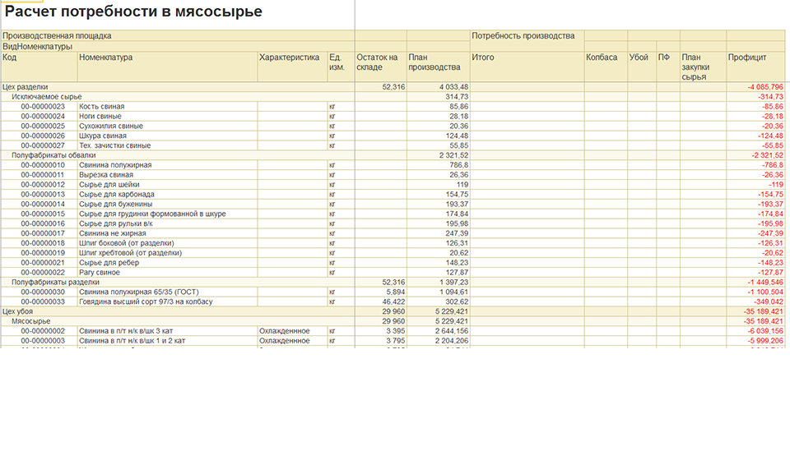This screenshot has height=460, width=790.
Task: Click the 'Сырье для шейки' cell
Action: 167,185
